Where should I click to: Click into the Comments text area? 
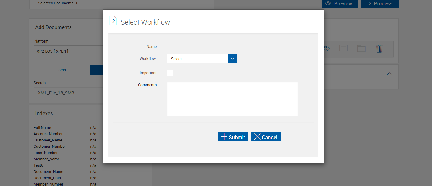(232, 99)
